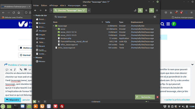
Task: Show tree view icon in status bar
Action: [x=39, y=102]
